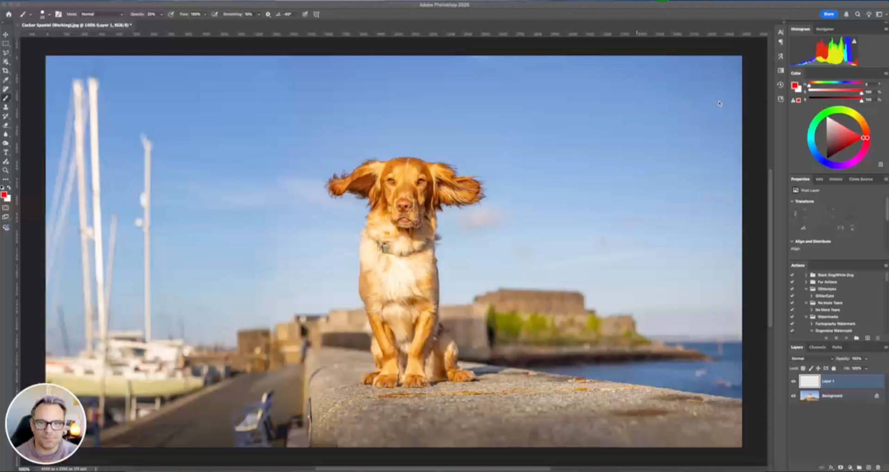
Task: Switch to the Channels tab
Action: [x=817, y=347]
